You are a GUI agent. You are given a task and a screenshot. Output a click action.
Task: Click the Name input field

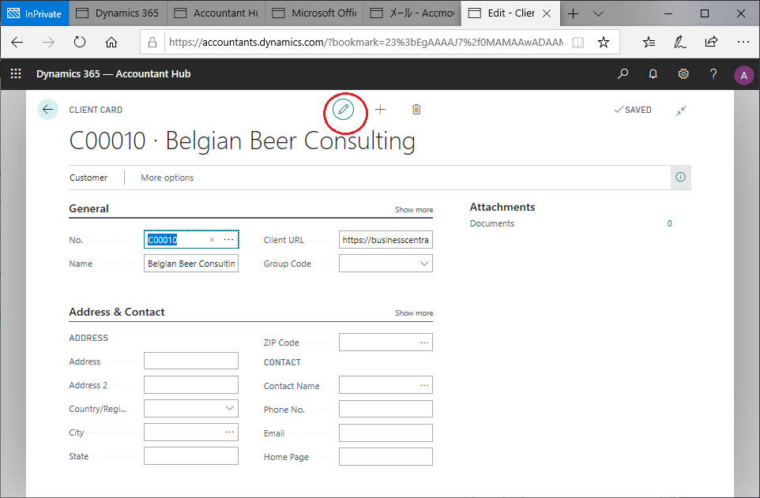pyautogui.click(x=191, y=264)
